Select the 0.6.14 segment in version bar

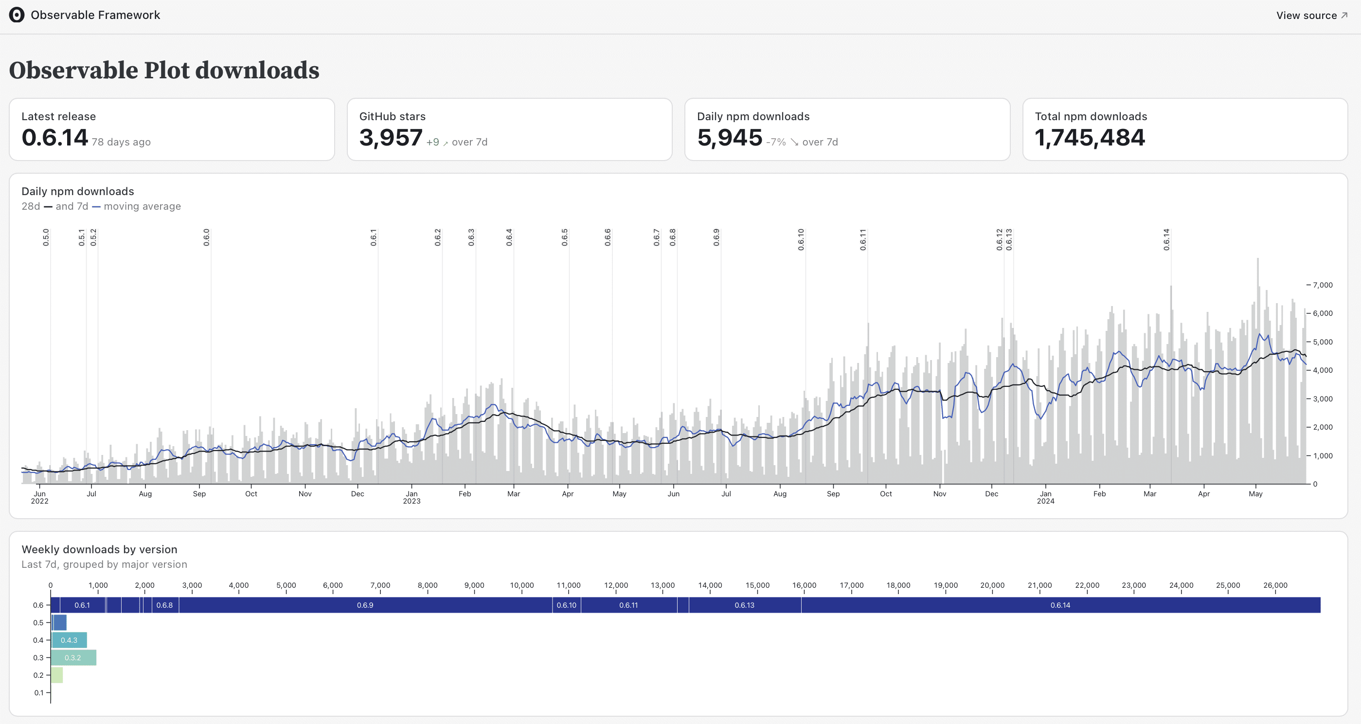(x=1061, y=605)
